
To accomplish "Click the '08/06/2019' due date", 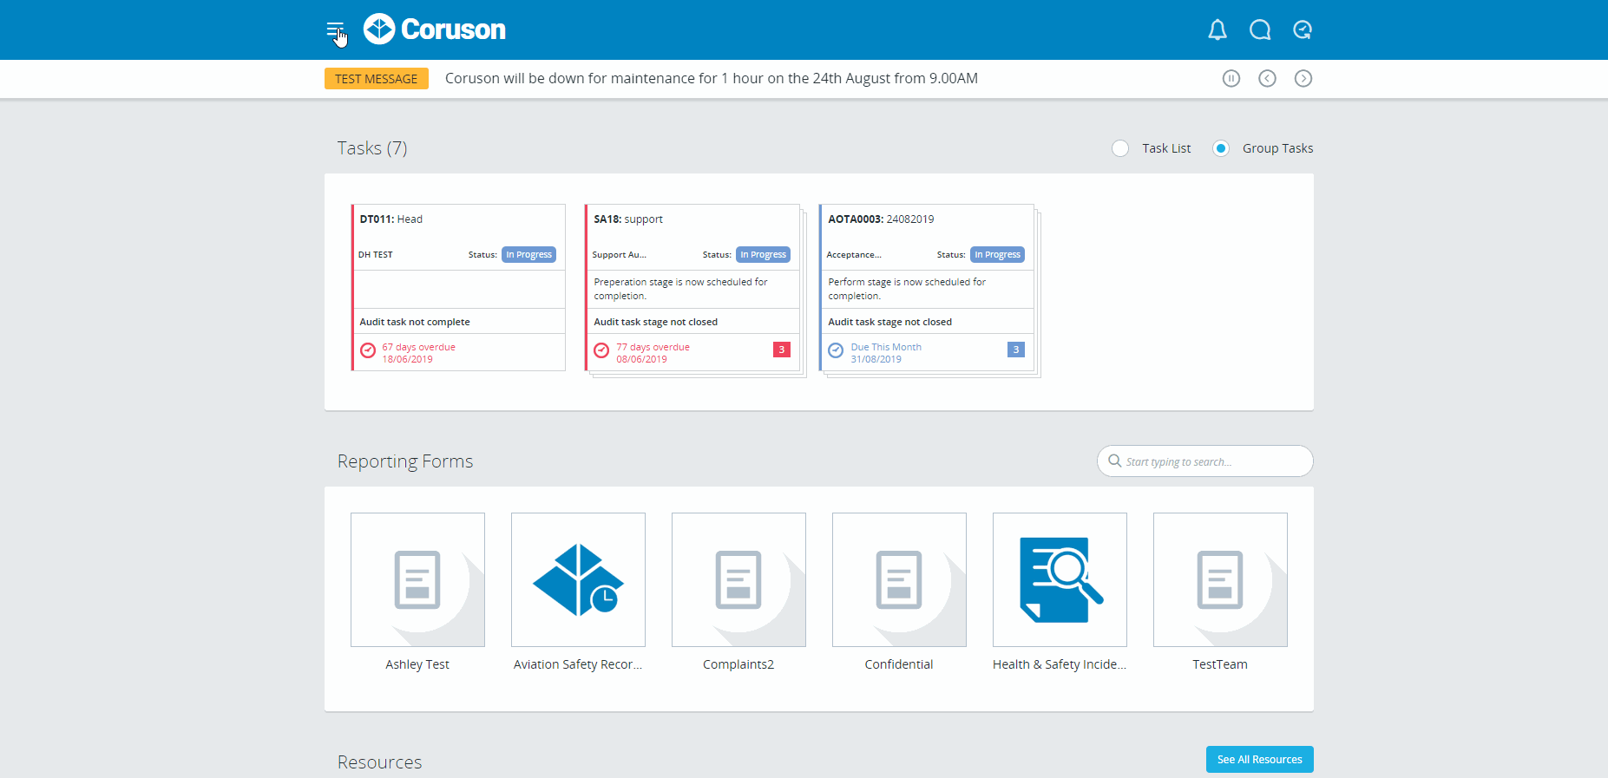I will coord(641,359).
